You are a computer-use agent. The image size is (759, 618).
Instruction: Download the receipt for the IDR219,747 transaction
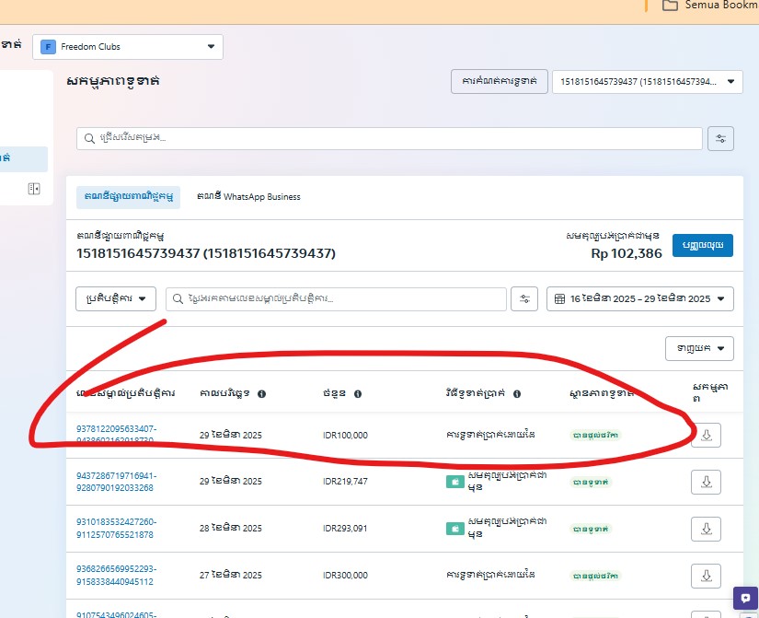point(706,482)
